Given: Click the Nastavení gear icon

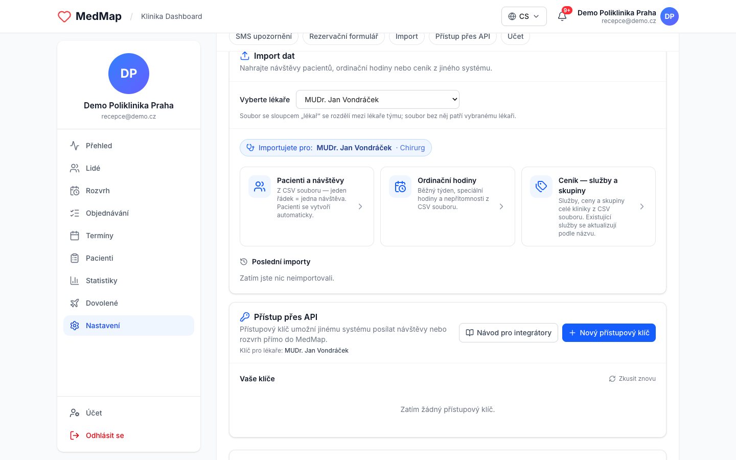Looking at the screenshot, I should (x=75, y=326).
